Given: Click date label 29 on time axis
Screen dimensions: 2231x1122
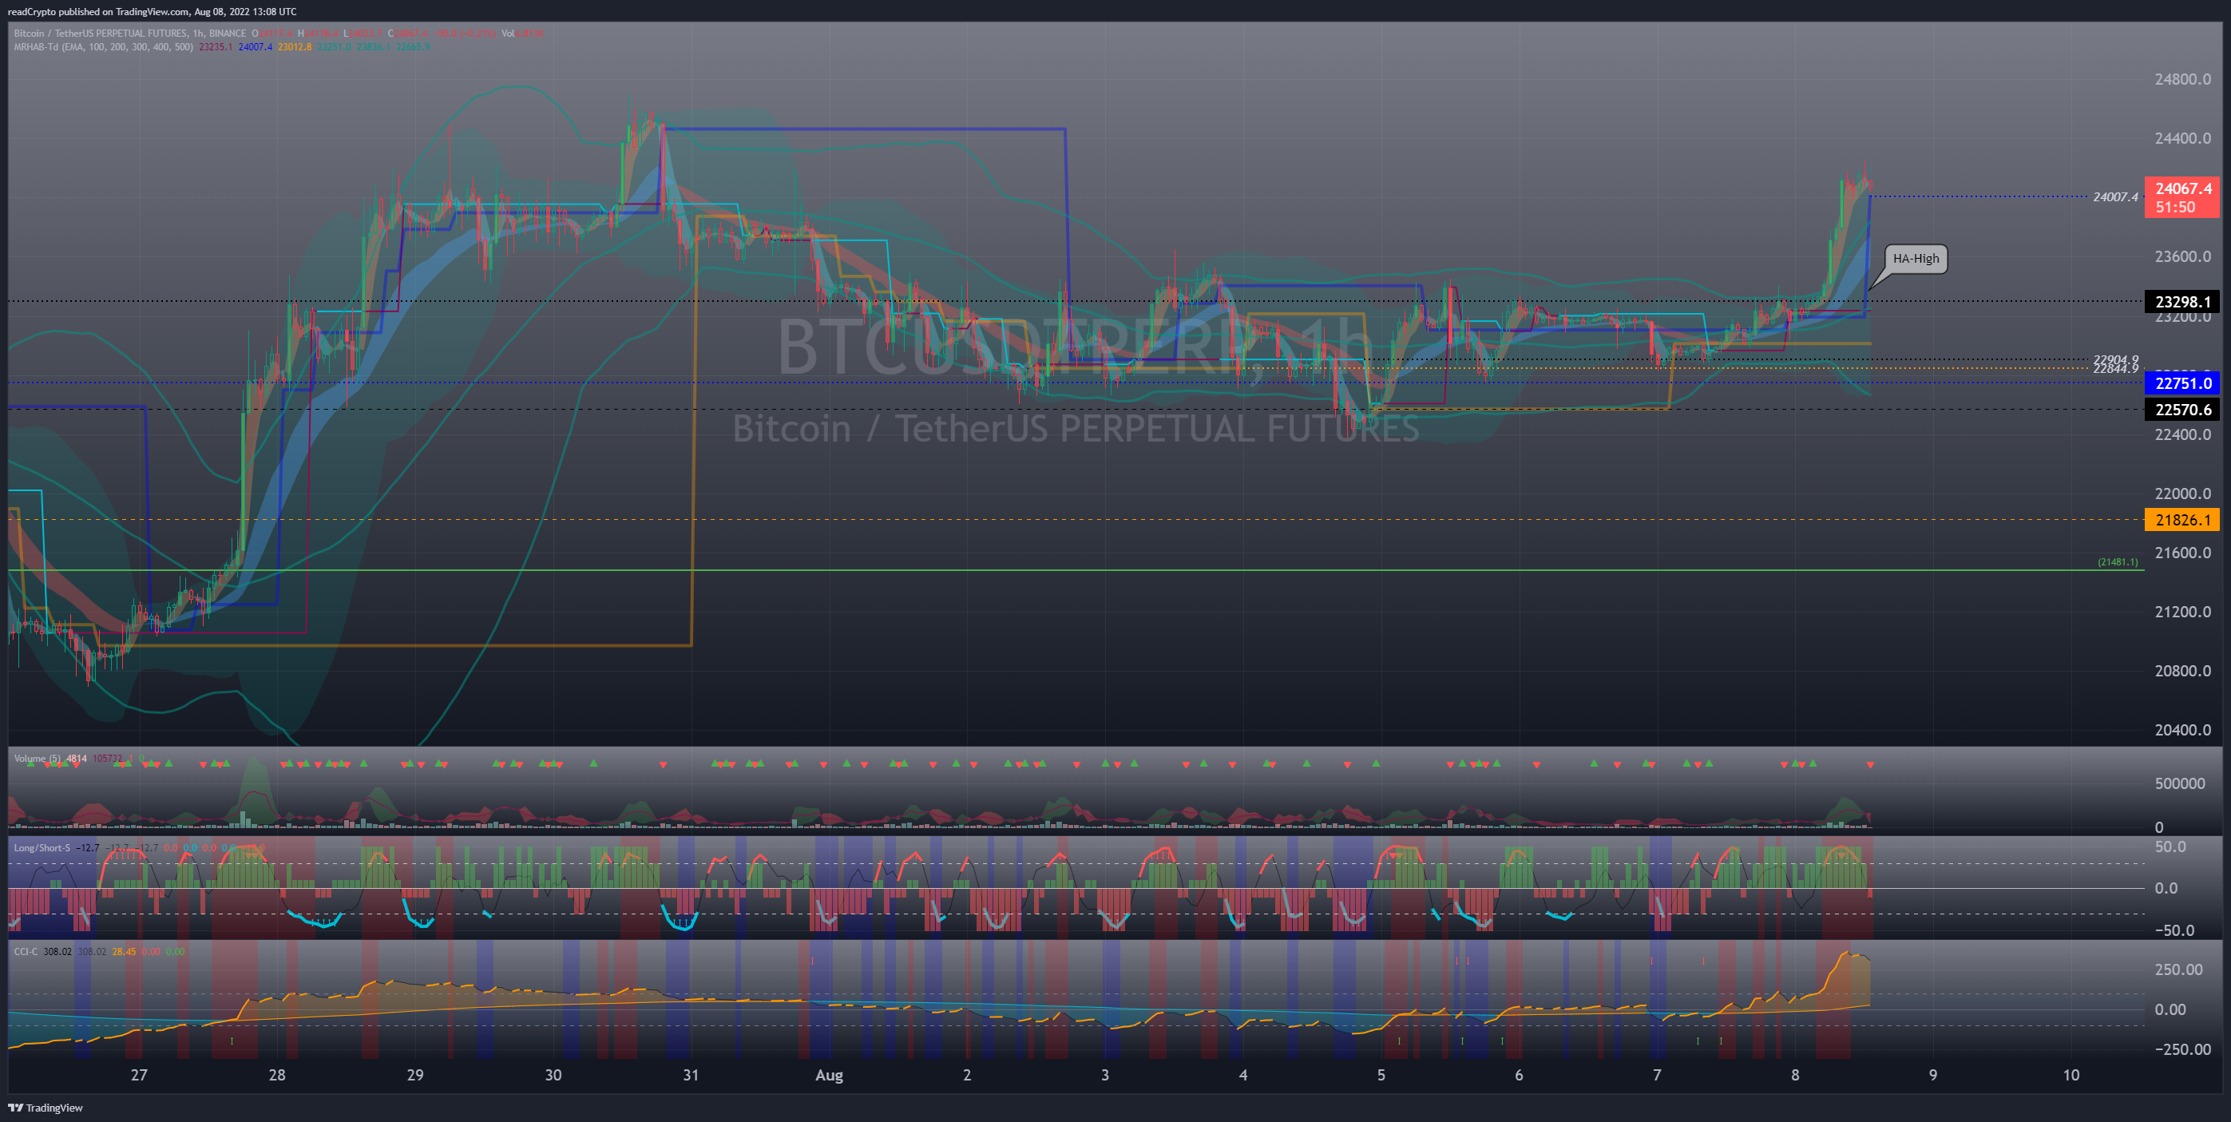Looking at the screenshot, I should coord(415,1074).
